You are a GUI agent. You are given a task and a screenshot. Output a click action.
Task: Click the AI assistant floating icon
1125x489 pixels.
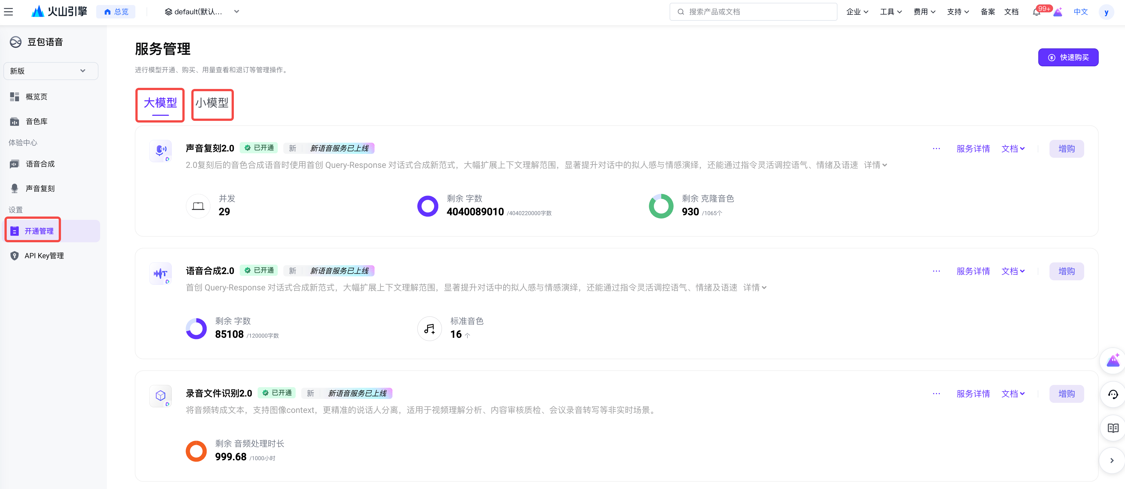tap(1113, 361)
